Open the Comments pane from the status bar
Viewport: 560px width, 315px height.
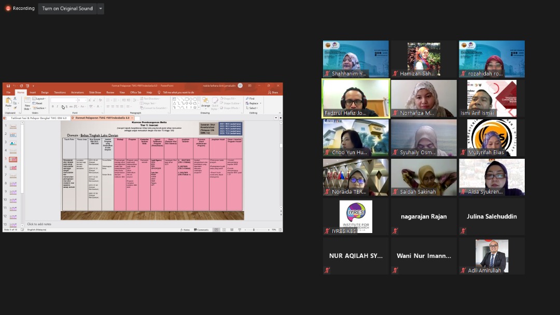point(202,229)
